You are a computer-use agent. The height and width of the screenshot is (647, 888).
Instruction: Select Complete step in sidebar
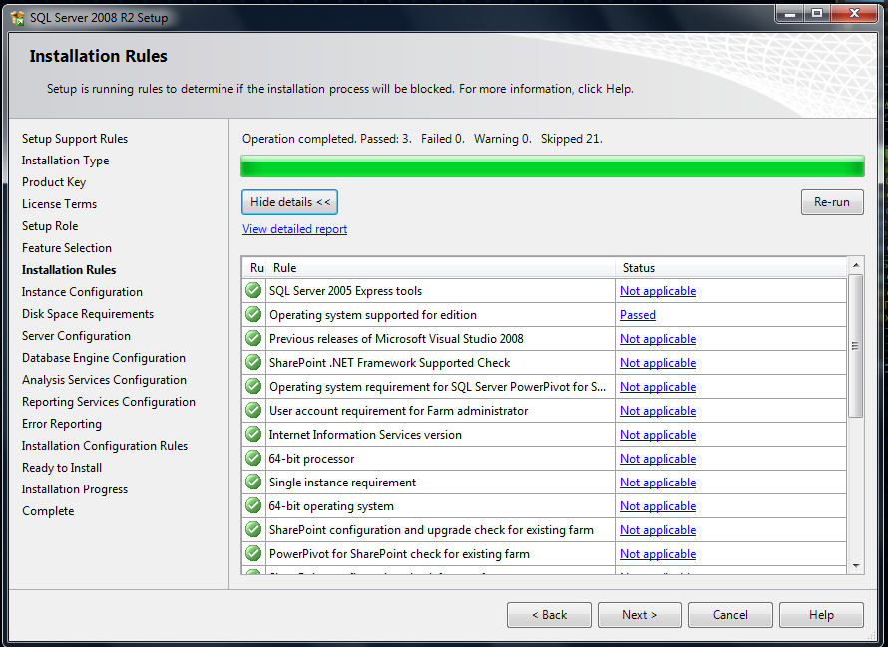pos(48,511)
